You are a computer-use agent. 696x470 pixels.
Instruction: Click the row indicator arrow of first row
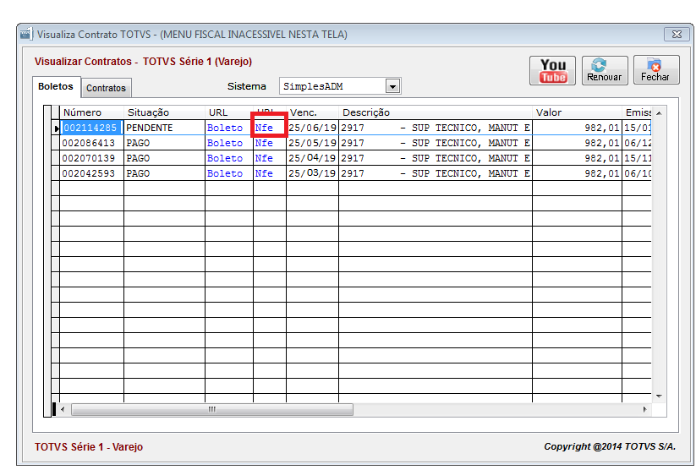56,128
